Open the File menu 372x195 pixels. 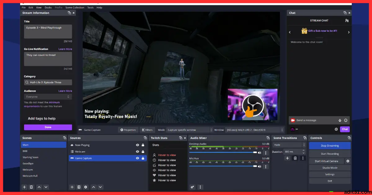[24, 7]
